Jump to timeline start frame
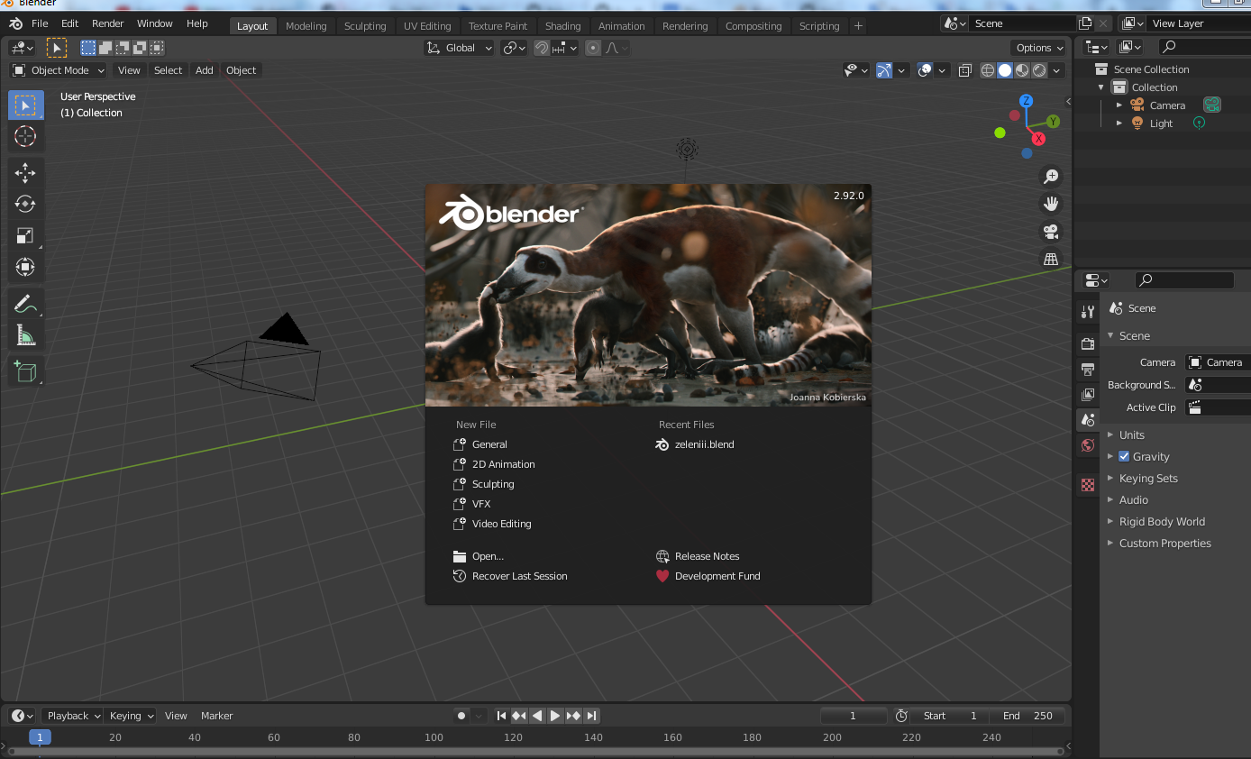Viewport: 1251px width, 759px height. [x=502, y=716]
